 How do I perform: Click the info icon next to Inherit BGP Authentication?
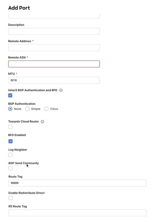coord(61,90)
